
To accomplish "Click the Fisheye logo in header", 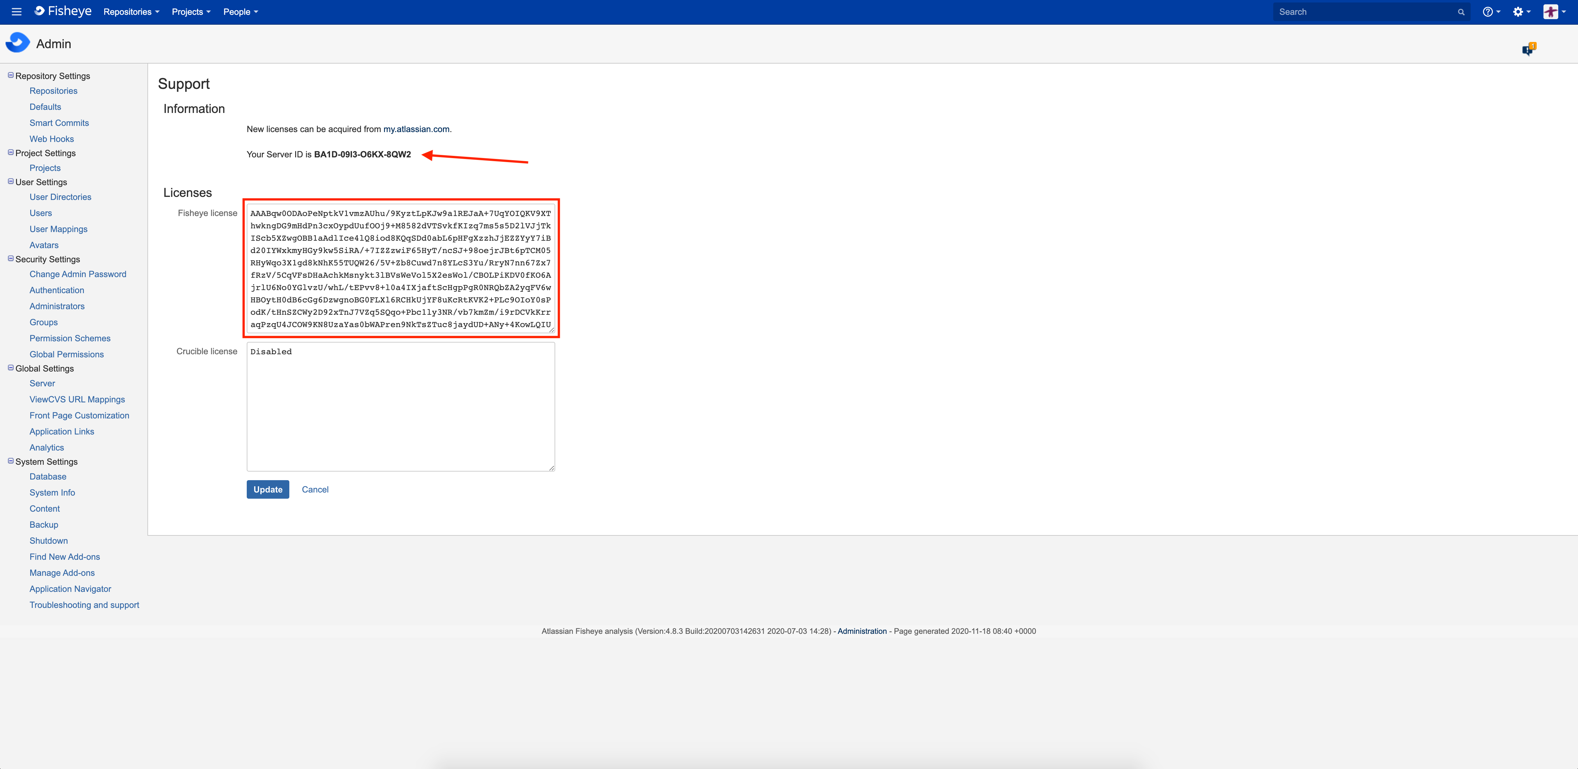I will click(63, 12).
